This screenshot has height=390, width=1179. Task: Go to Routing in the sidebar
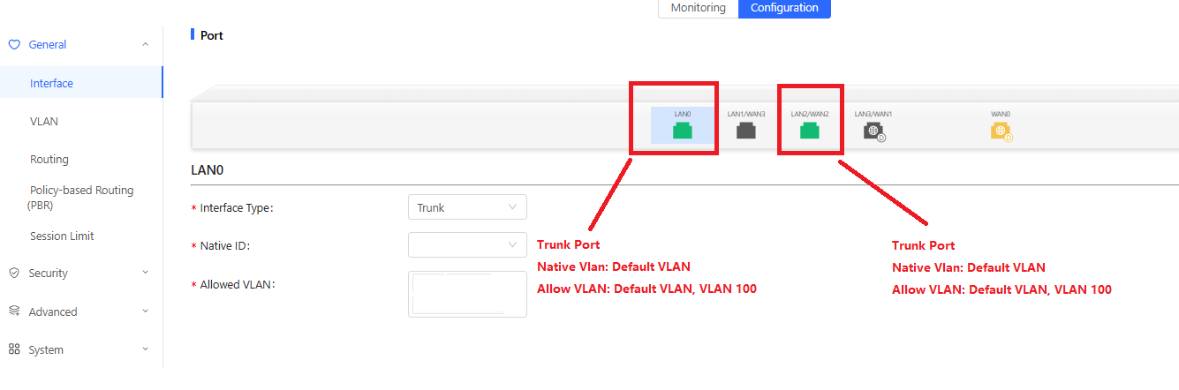[x=49, y=160]
